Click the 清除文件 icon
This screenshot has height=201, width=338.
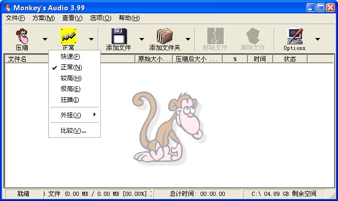pyautogui.click(x=253, y=36)
